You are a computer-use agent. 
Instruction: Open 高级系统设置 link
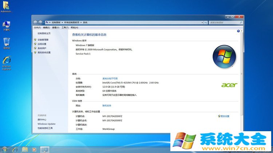tap(44, 52)
